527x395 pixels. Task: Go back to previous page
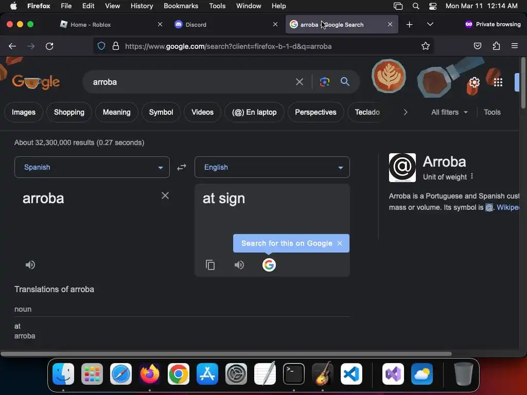click(x=12, y=46)
